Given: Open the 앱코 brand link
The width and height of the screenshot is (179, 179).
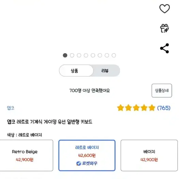Looking at the screenshot, I should (x=11, y=108).
